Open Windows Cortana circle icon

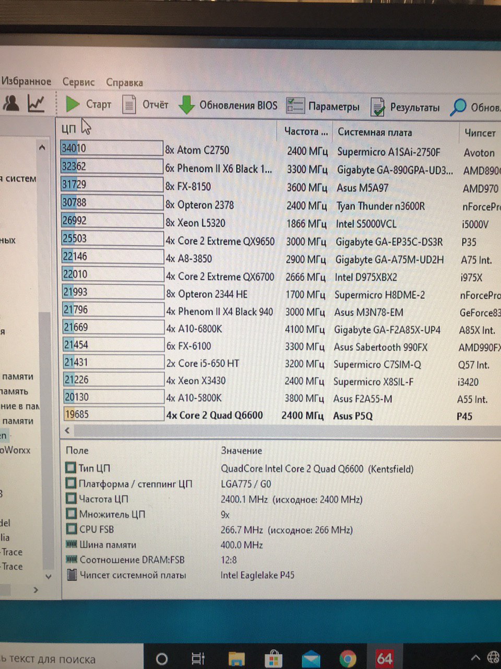[x=162, y=659]
